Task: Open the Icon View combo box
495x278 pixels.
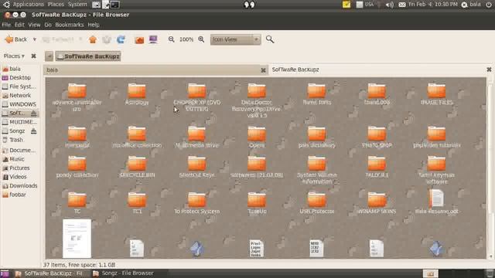Action: [235, 39]
